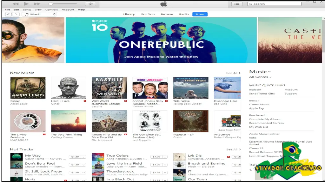
Task: Click the music note icon in media picker
Action: pos(27,14)
